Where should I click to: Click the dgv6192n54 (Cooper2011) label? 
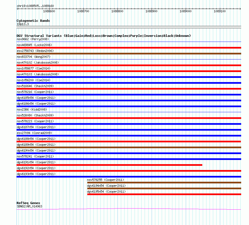36,168
